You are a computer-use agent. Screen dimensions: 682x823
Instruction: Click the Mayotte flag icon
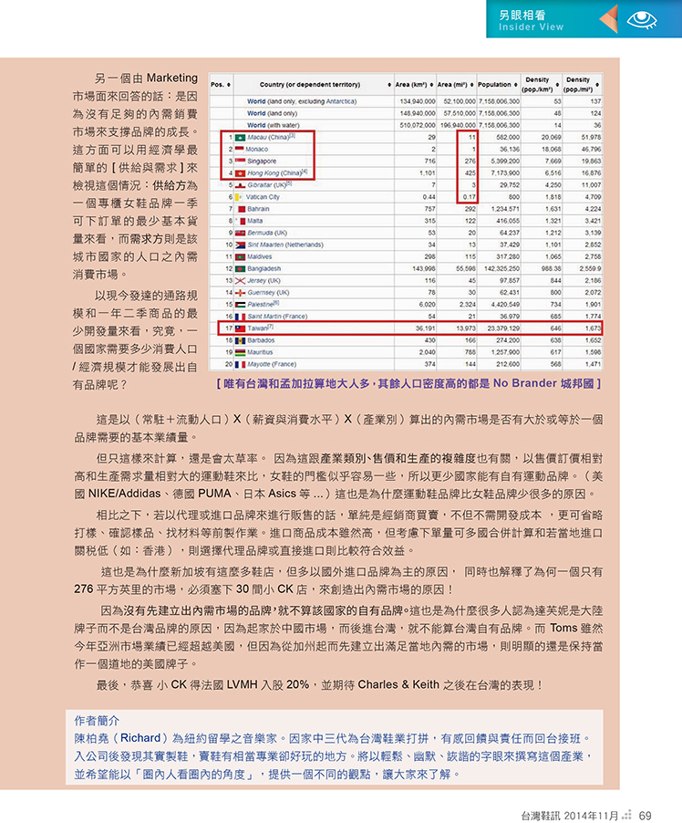(241, 364)
